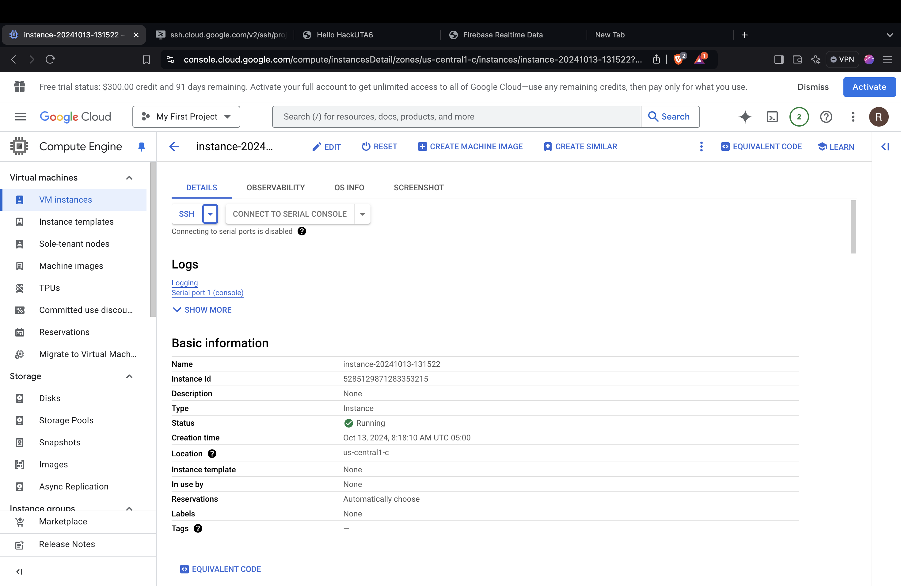Open Cloud Shell terminal icon
Viewport: 901px width, 586px height.
coord(772,116)
